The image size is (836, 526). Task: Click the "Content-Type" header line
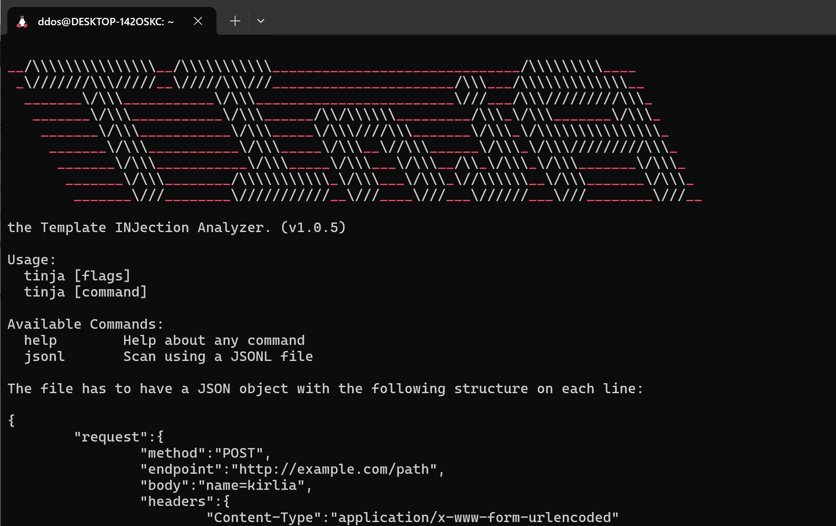point(412,517)
